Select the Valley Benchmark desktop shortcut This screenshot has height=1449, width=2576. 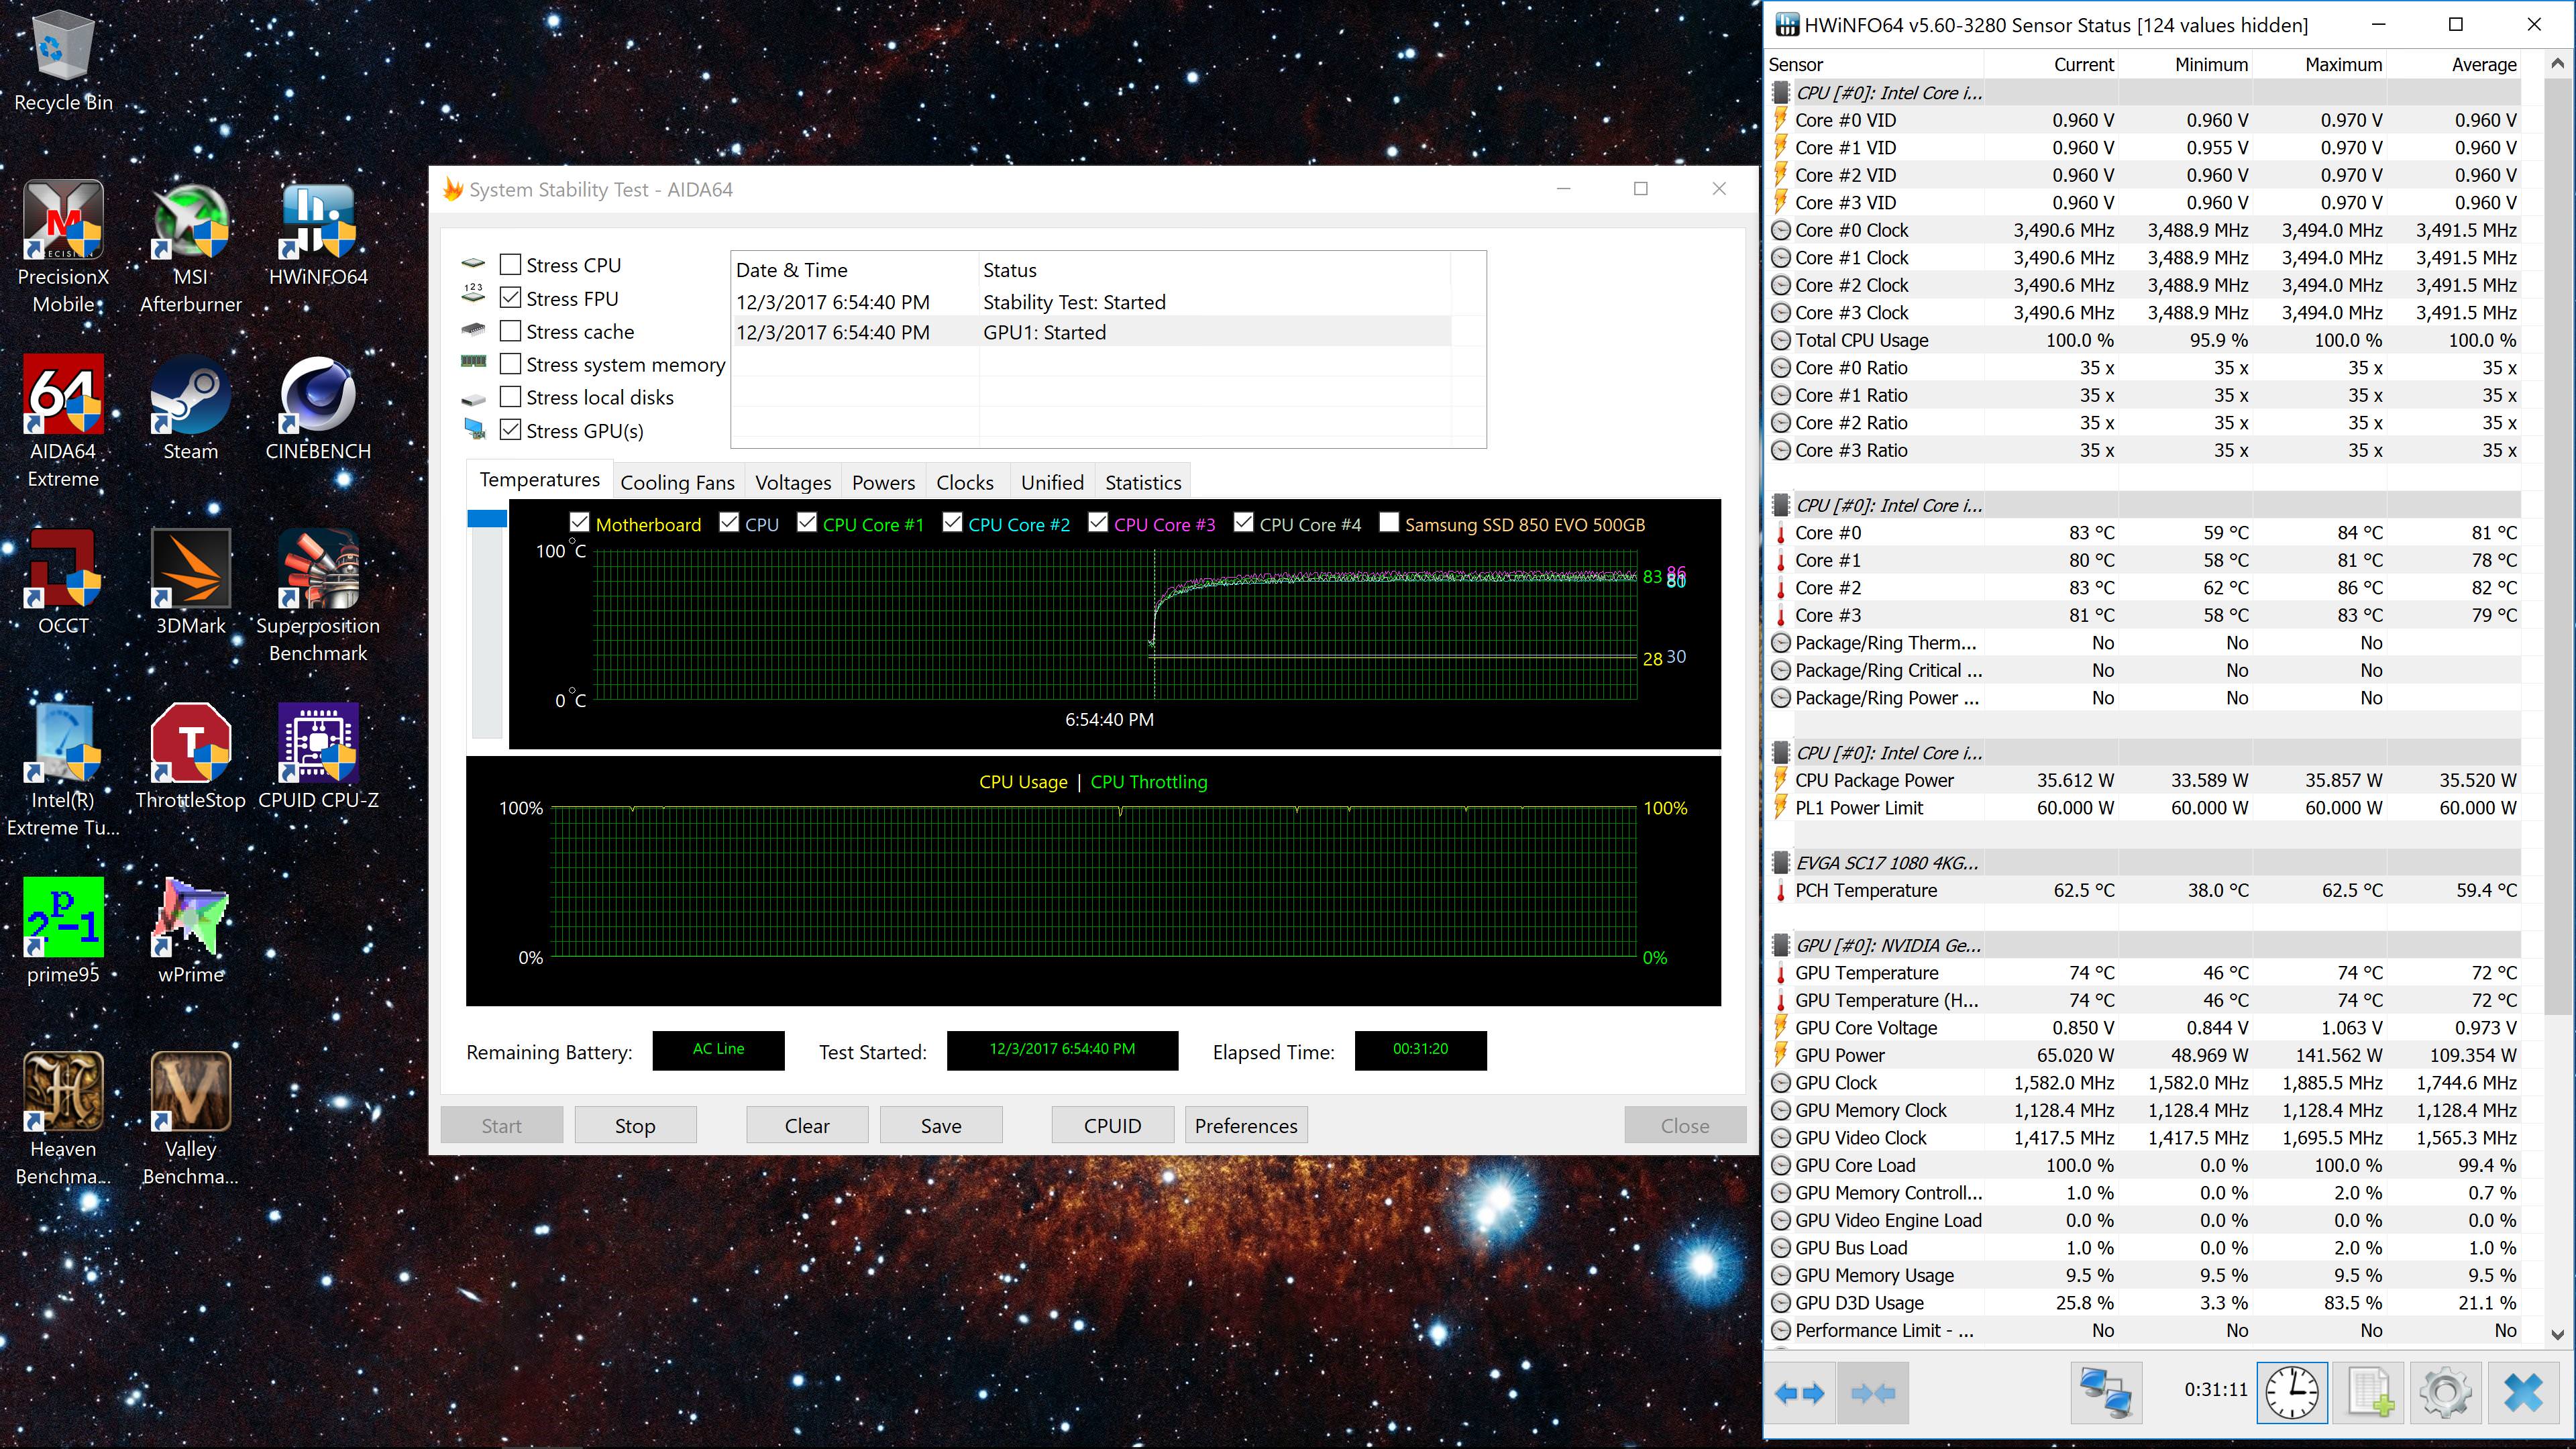(x=190, y=1119)
